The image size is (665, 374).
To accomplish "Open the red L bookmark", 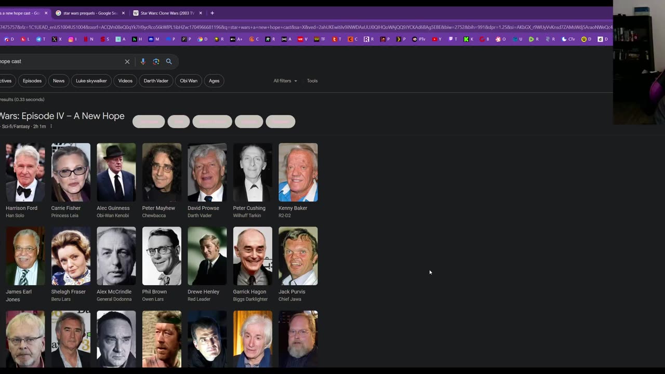I will point(24,39).
